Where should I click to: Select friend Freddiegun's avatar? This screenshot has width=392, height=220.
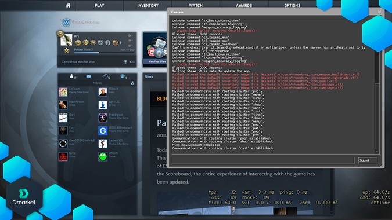[x=103, y=118]
